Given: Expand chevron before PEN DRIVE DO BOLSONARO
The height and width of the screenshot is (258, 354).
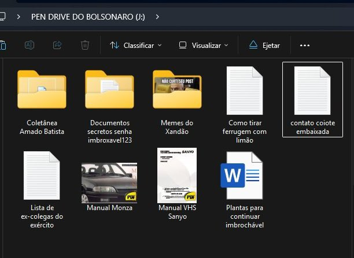Looking at the screenshot, I should (19, 17).
